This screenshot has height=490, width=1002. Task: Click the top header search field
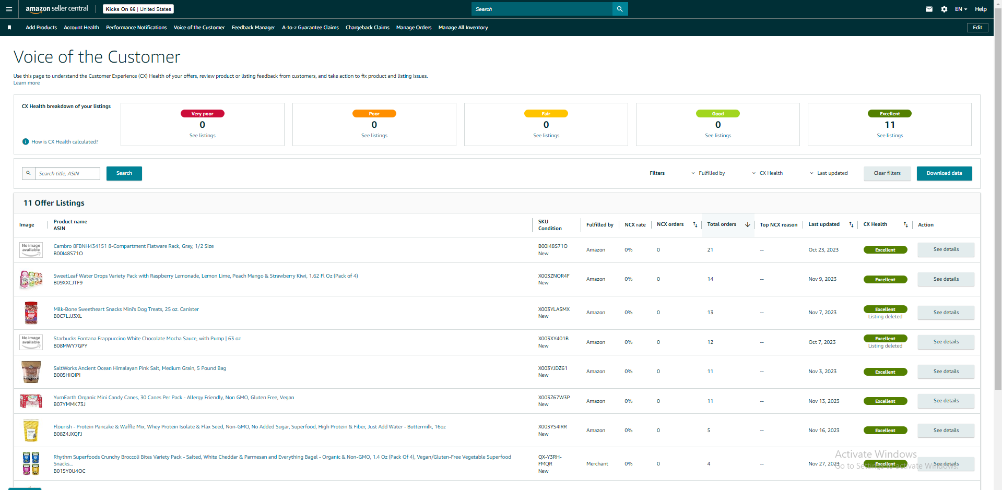542,9
